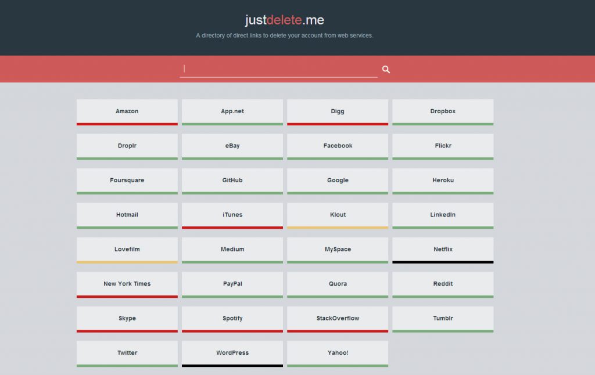This screenshot has width=595, height=375.
Task: Click the StackOverflow tile
Action: 338,319
